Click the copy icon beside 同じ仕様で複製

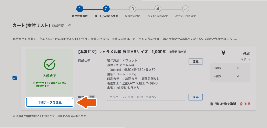[x=212, y=104]
